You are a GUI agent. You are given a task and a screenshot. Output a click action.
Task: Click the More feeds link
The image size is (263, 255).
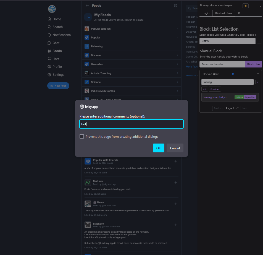(191, 67)
